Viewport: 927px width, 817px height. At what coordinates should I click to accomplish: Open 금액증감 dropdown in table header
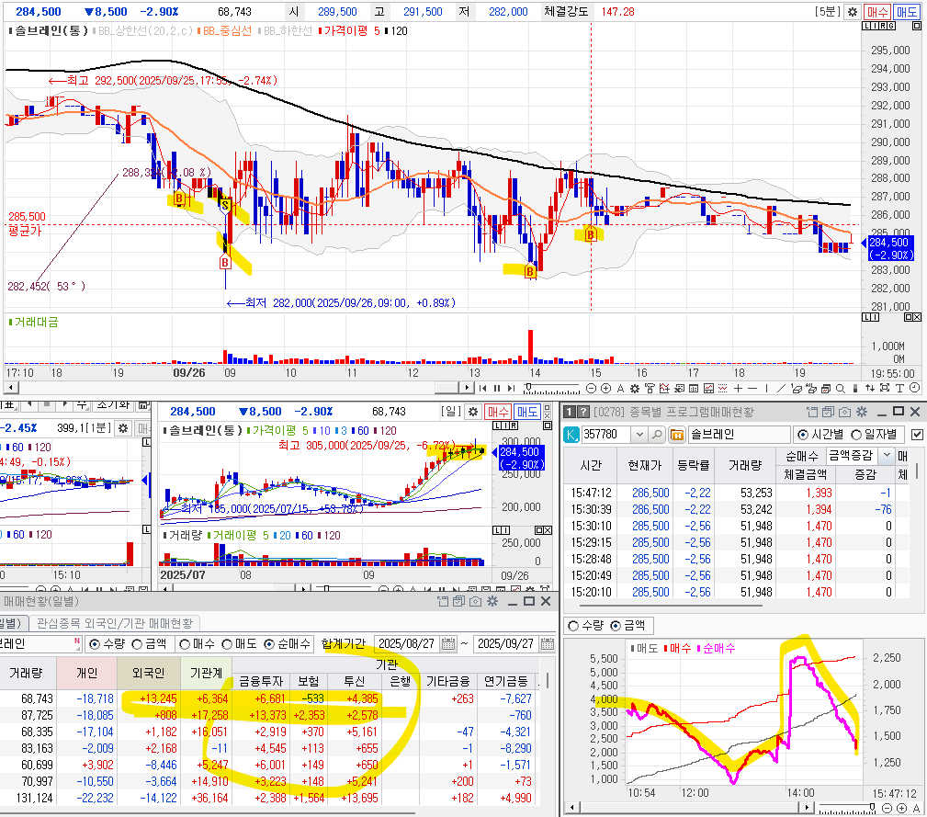(886, 455)
